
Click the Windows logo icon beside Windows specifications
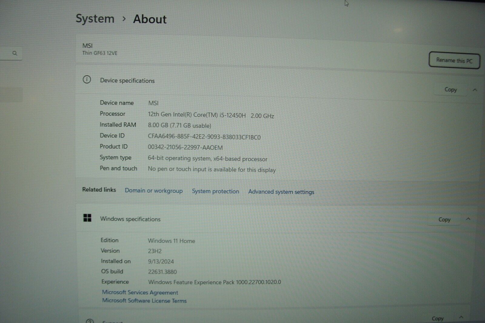pyautogui.click(x=87, y=218)
